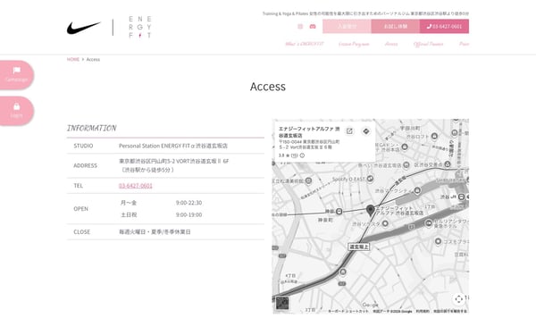Open the Campaign side tab with flag icon

pyautogui.click(x=16, y=75)
